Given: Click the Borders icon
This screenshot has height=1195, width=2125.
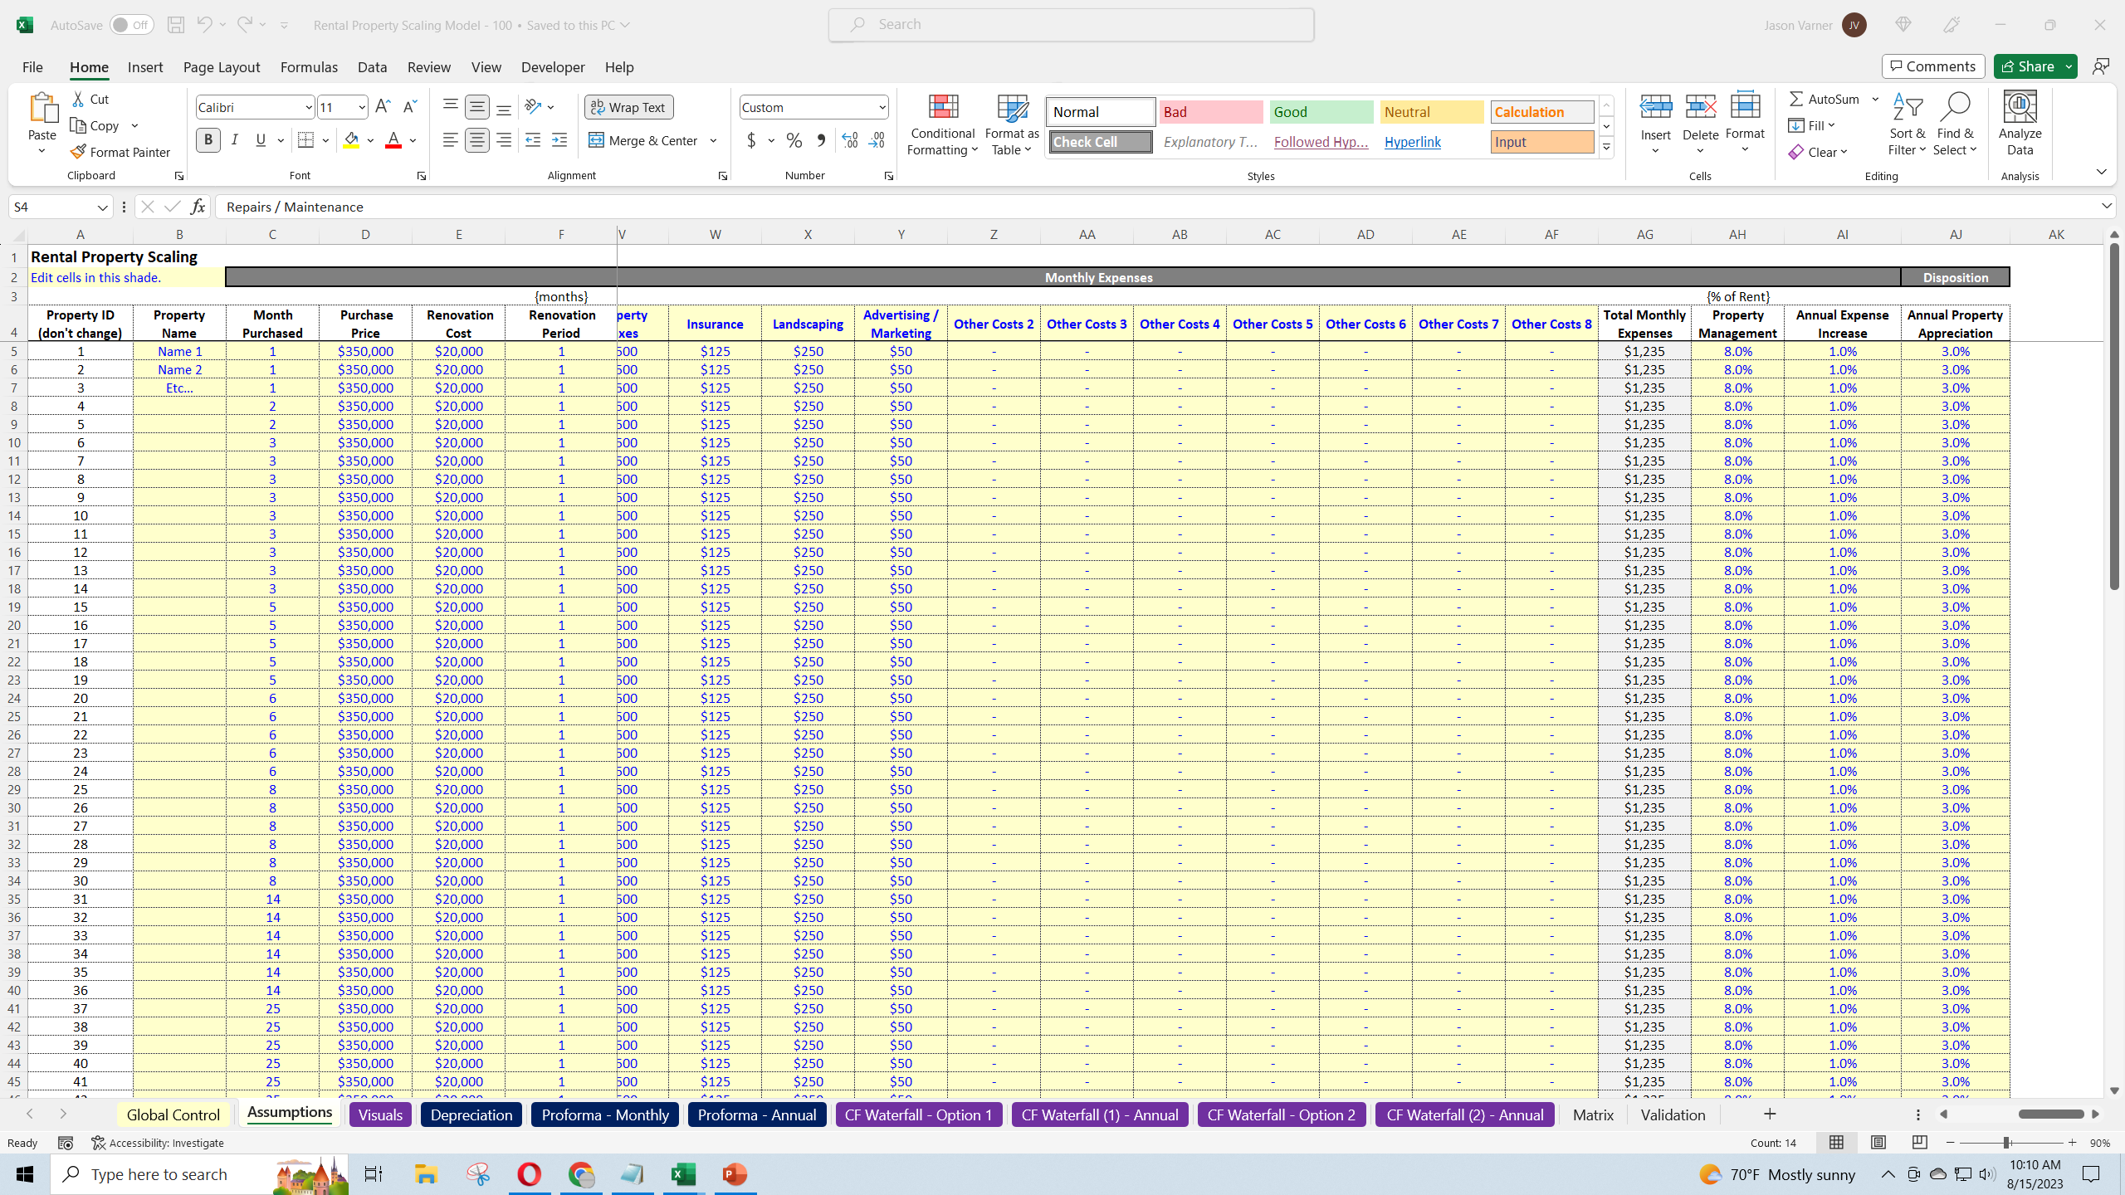Looking at the screenshot, I should (305, 140).
